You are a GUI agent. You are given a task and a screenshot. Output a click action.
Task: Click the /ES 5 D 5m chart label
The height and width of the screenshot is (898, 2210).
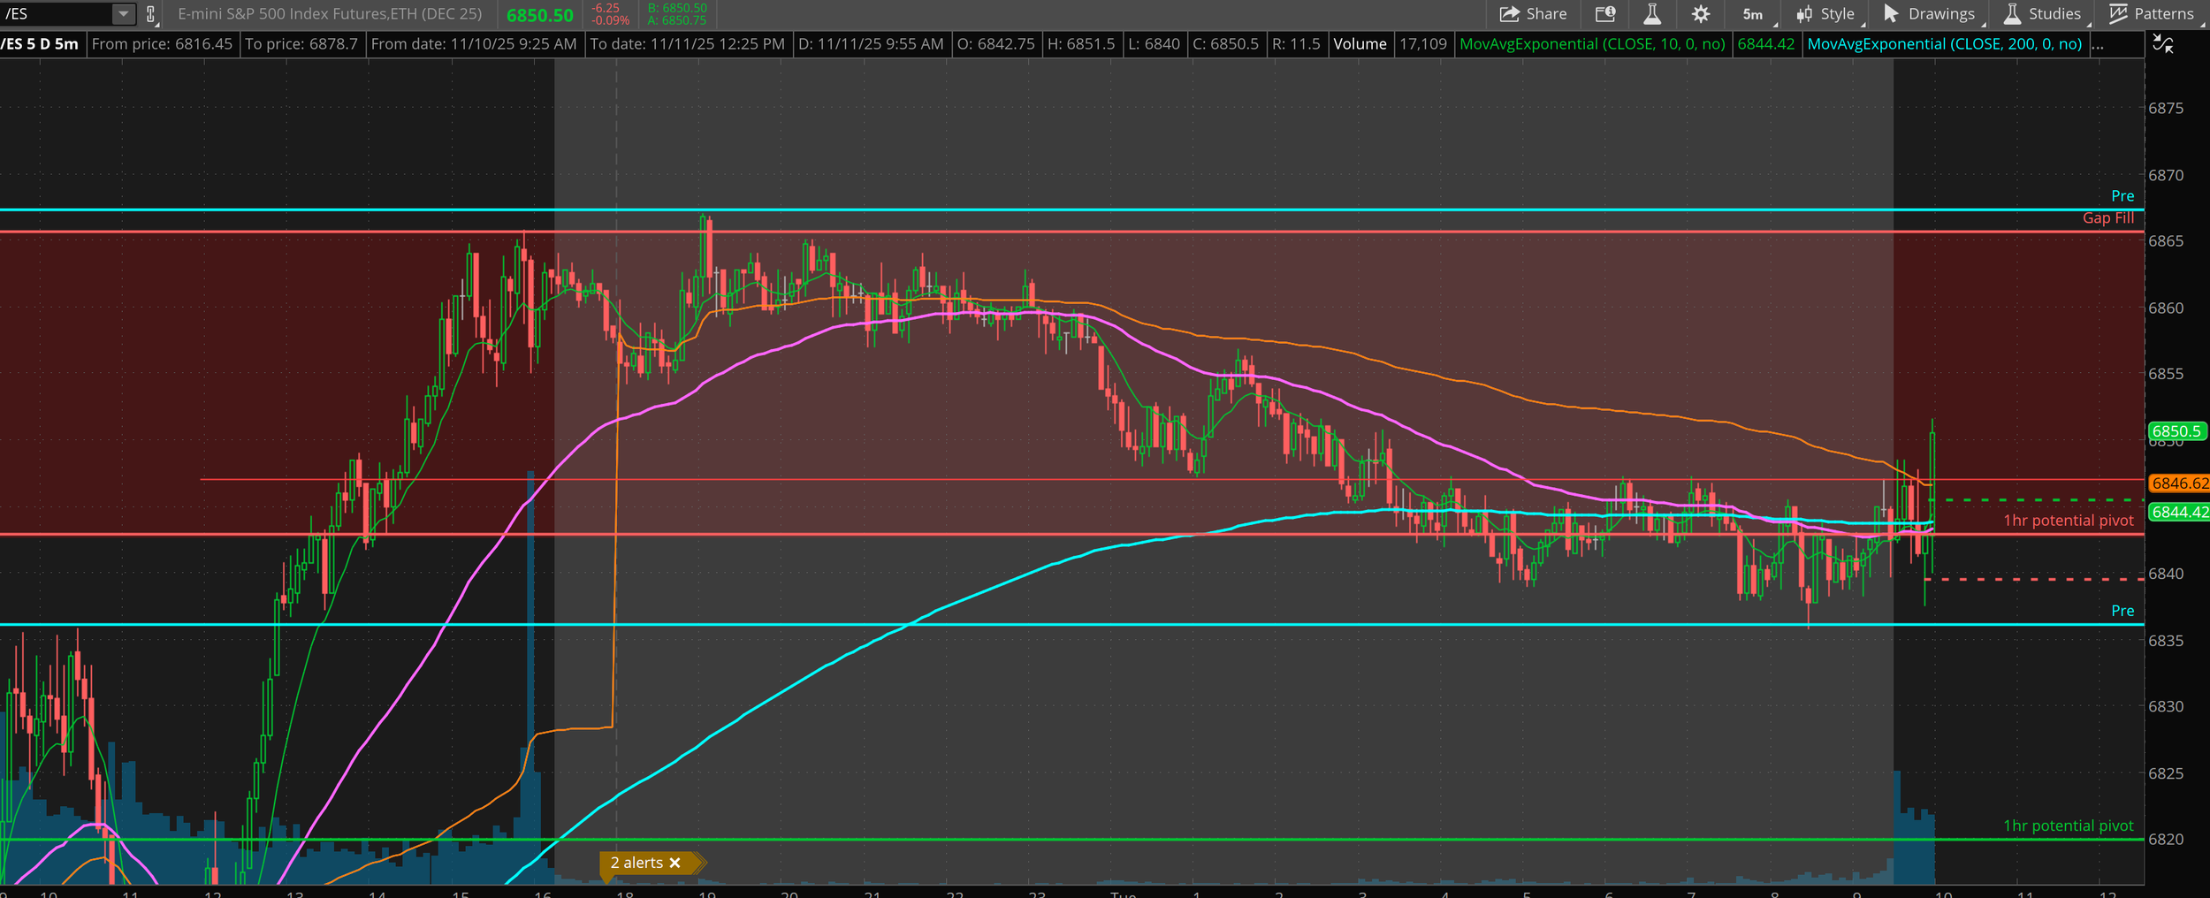(x=41, y=44)
